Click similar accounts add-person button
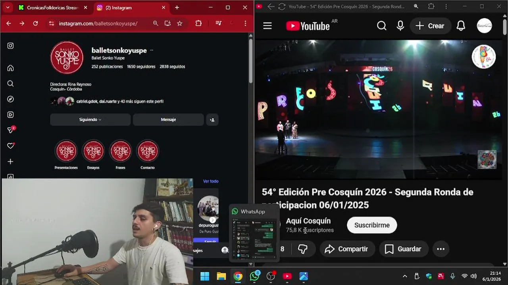508x285 pixels. tap(212, 120)
